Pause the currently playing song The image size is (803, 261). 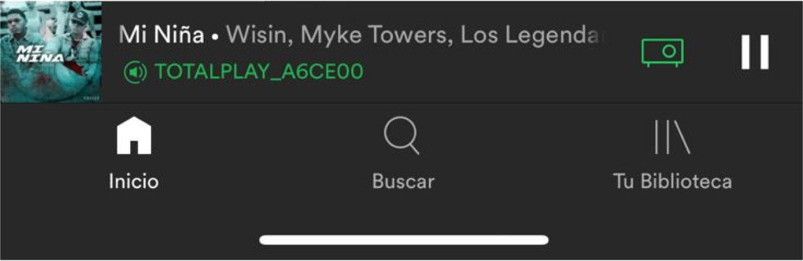[755, 52]
